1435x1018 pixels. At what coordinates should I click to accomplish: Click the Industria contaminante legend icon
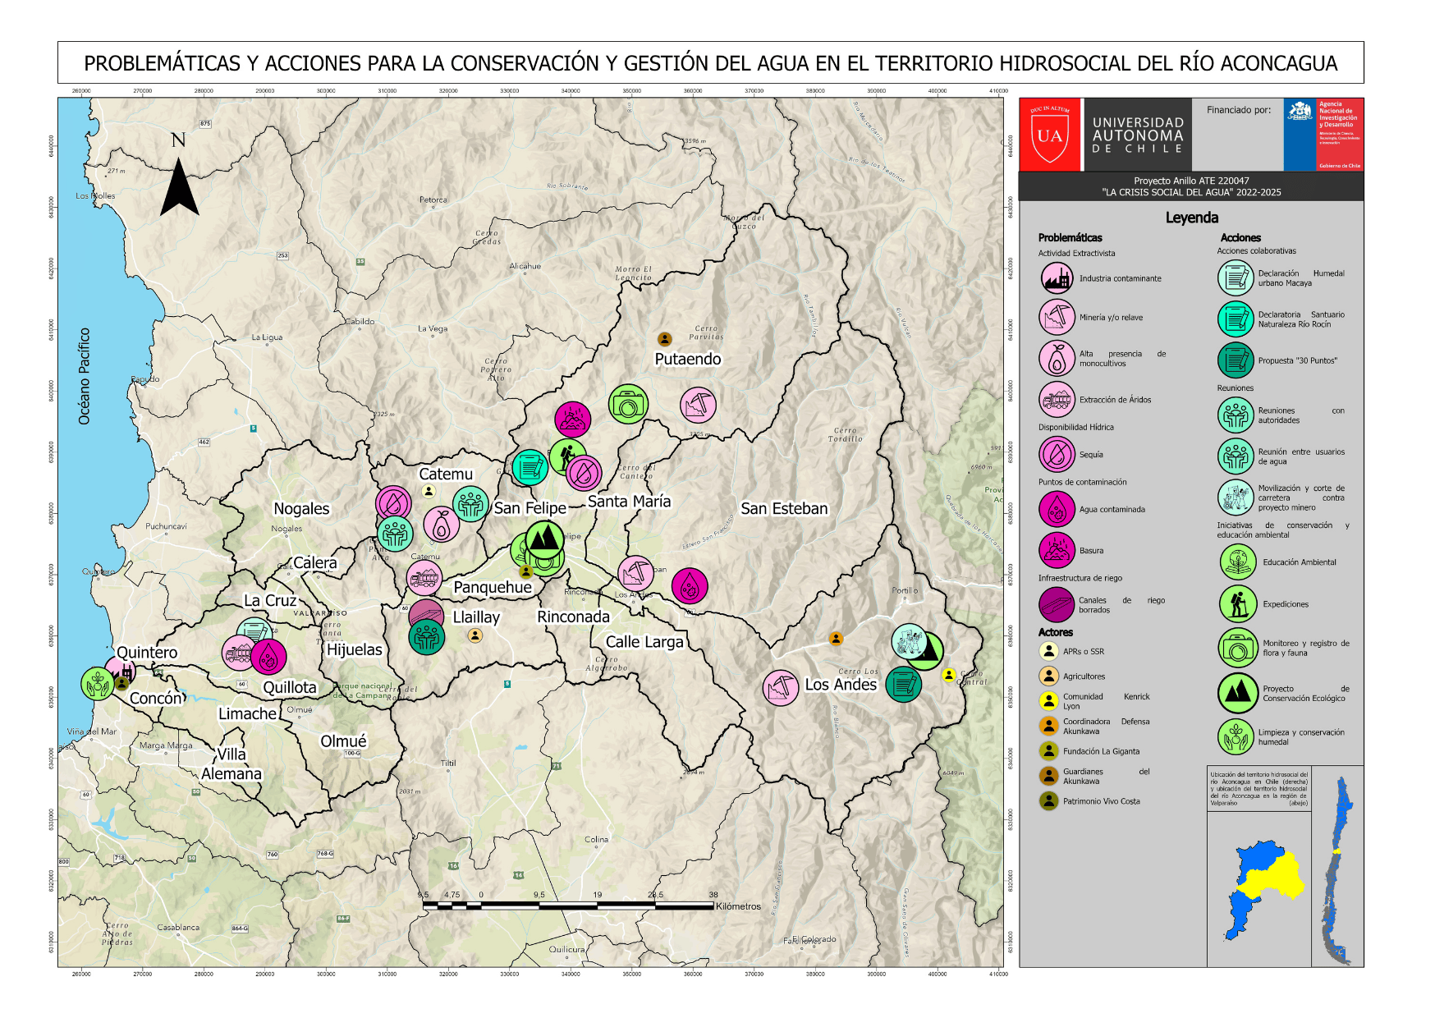click(x=1057, y=278)
